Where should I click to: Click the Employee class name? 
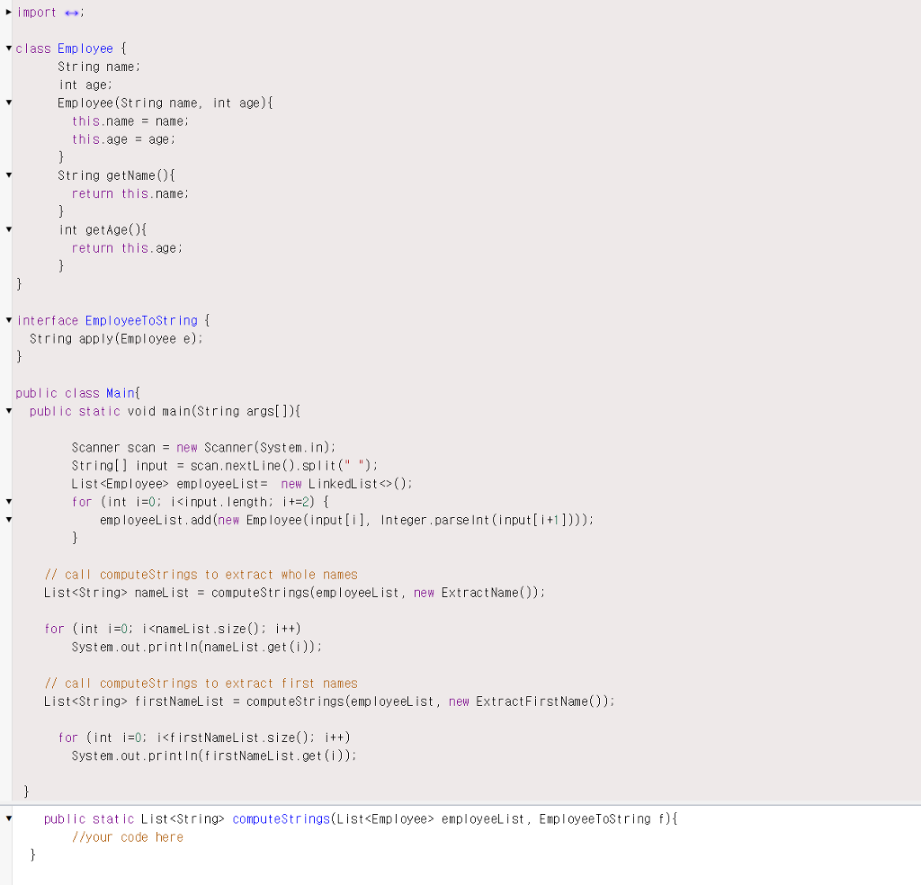point(85,49)
